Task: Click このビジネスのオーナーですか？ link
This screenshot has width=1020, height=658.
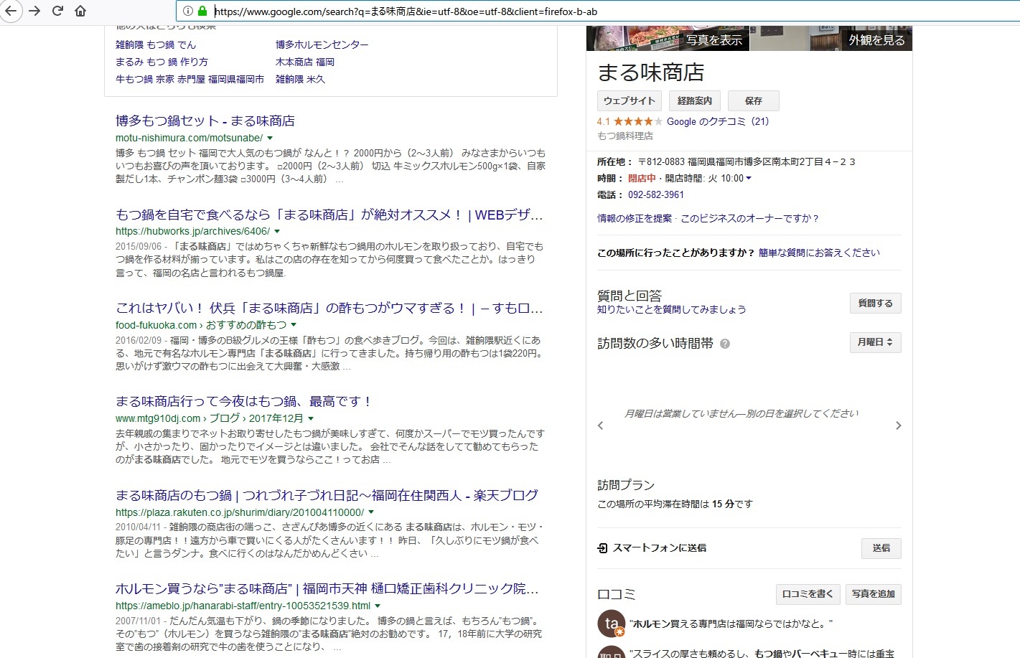Action: (749, 218)
